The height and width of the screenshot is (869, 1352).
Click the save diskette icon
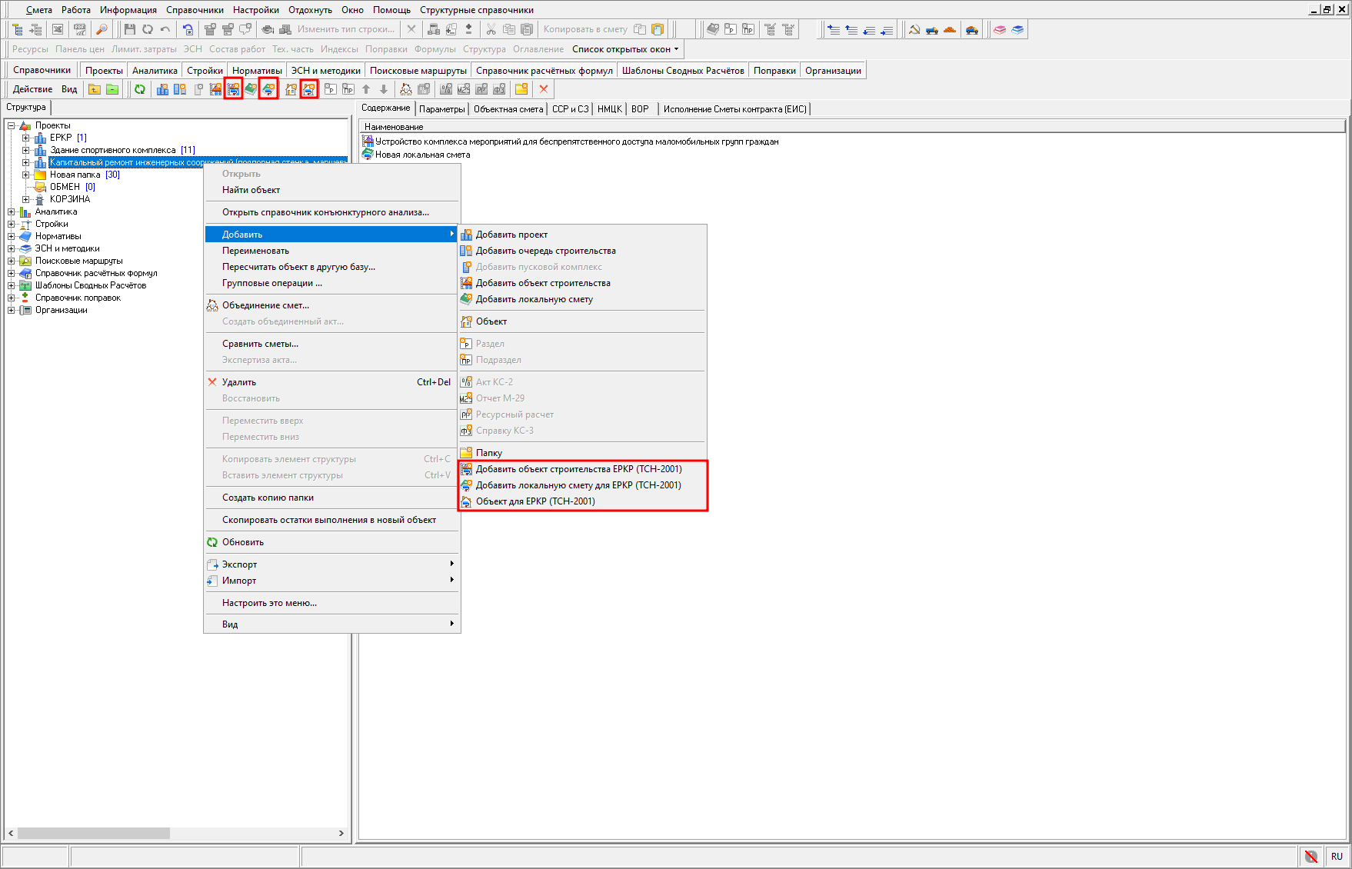[129, 29]
